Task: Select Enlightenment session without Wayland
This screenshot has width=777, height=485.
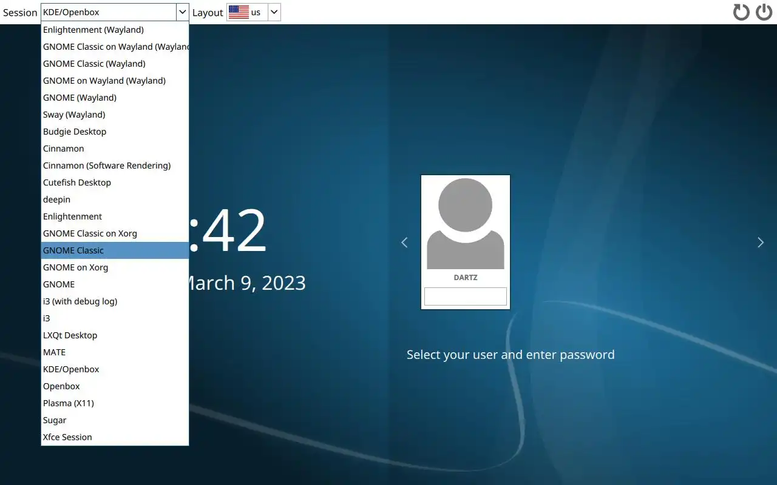Action: coord(115,216)
